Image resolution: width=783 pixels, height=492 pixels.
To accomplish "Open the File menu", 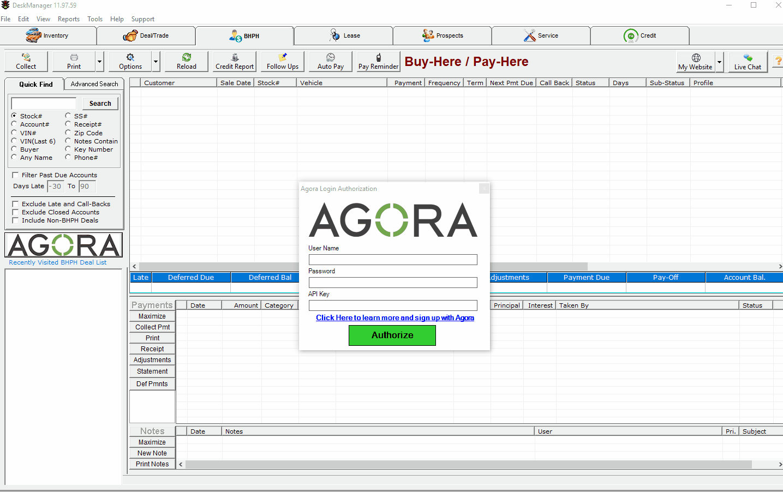I will tap(5, 19).
